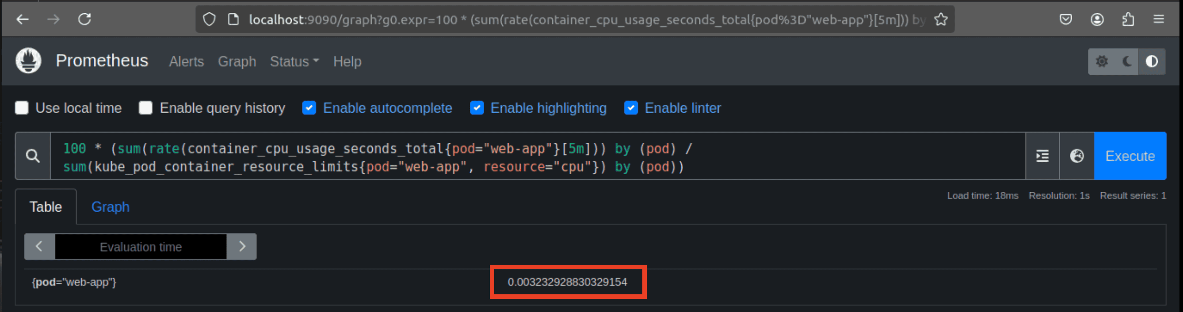Step evaluation time forward

242,247
